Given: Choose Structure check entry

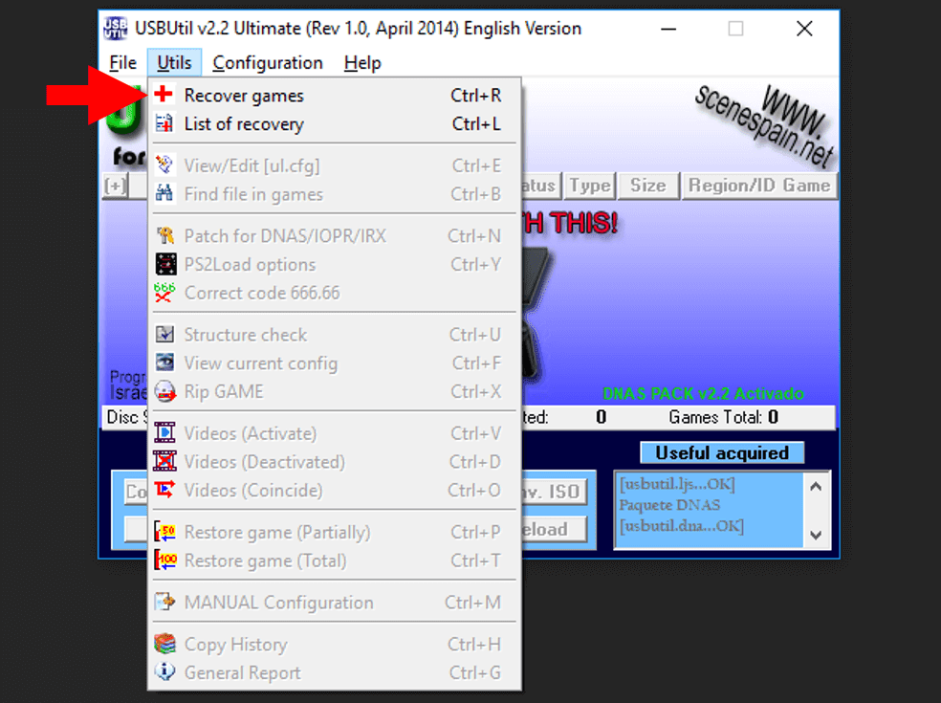Looking at the screenshot, I should (335, 335).
